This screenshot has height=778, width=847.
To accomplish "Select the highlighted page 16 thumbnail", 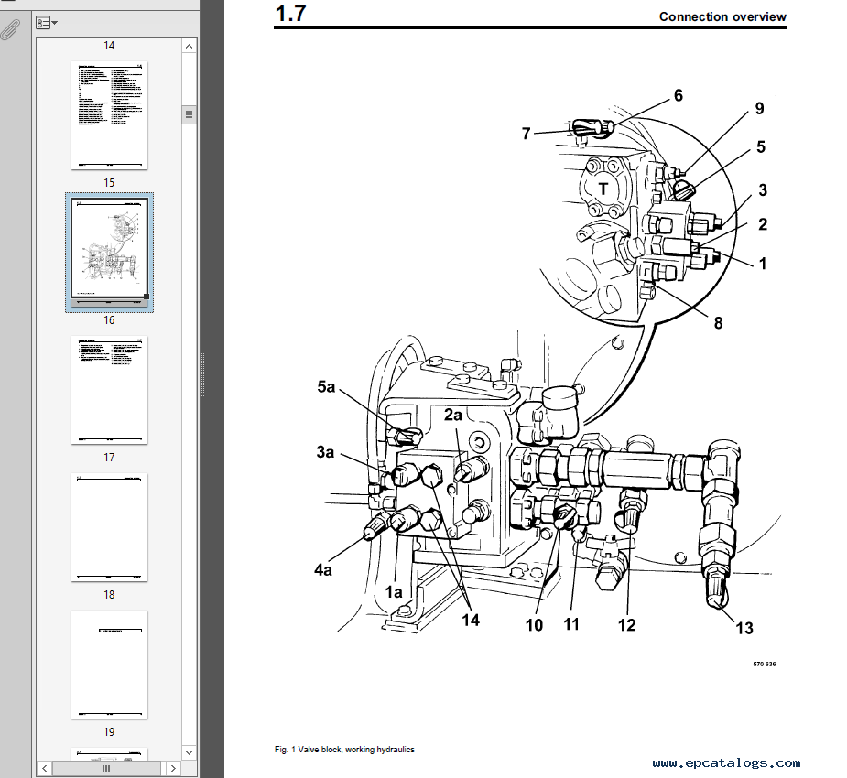I will 109,252.
